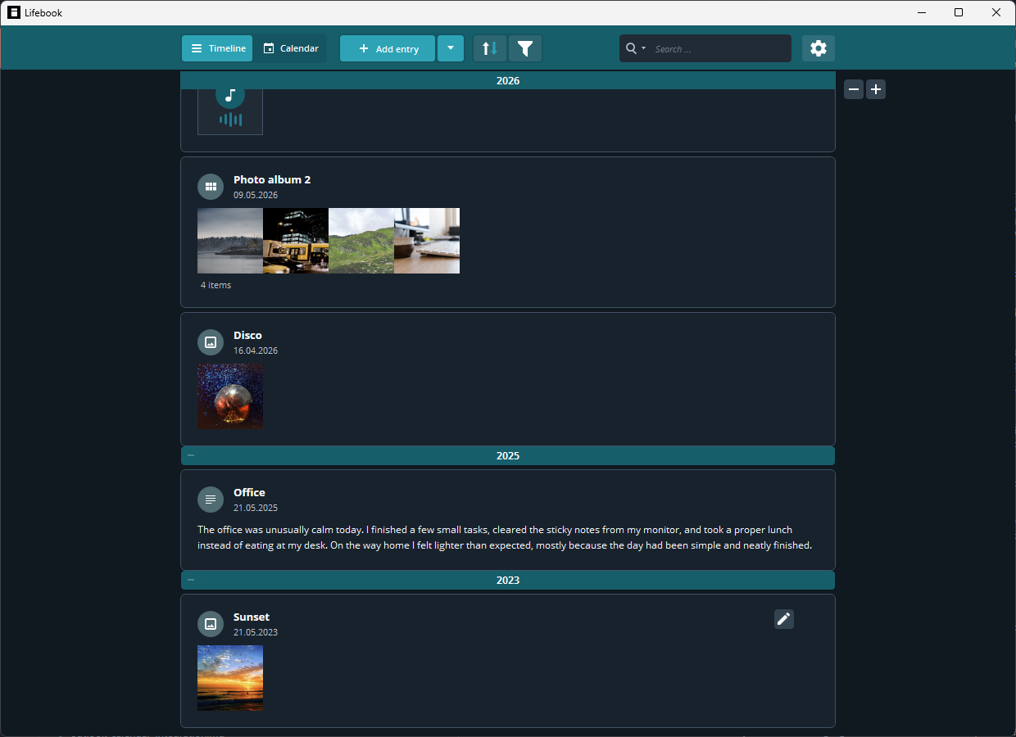Switch to Timeline view
Image resolution: width=1016 pixels, height=737 pixels.
click(217, 48)
